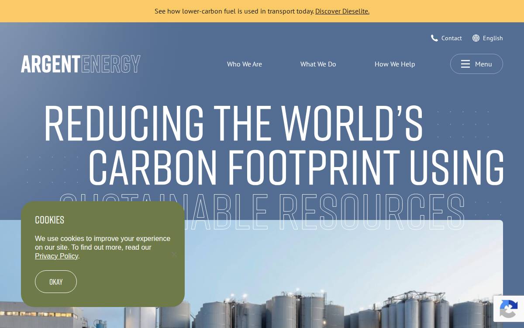Click the Menu label text
The height and width of the screenshot is (328, 524).
click(483, 64)
